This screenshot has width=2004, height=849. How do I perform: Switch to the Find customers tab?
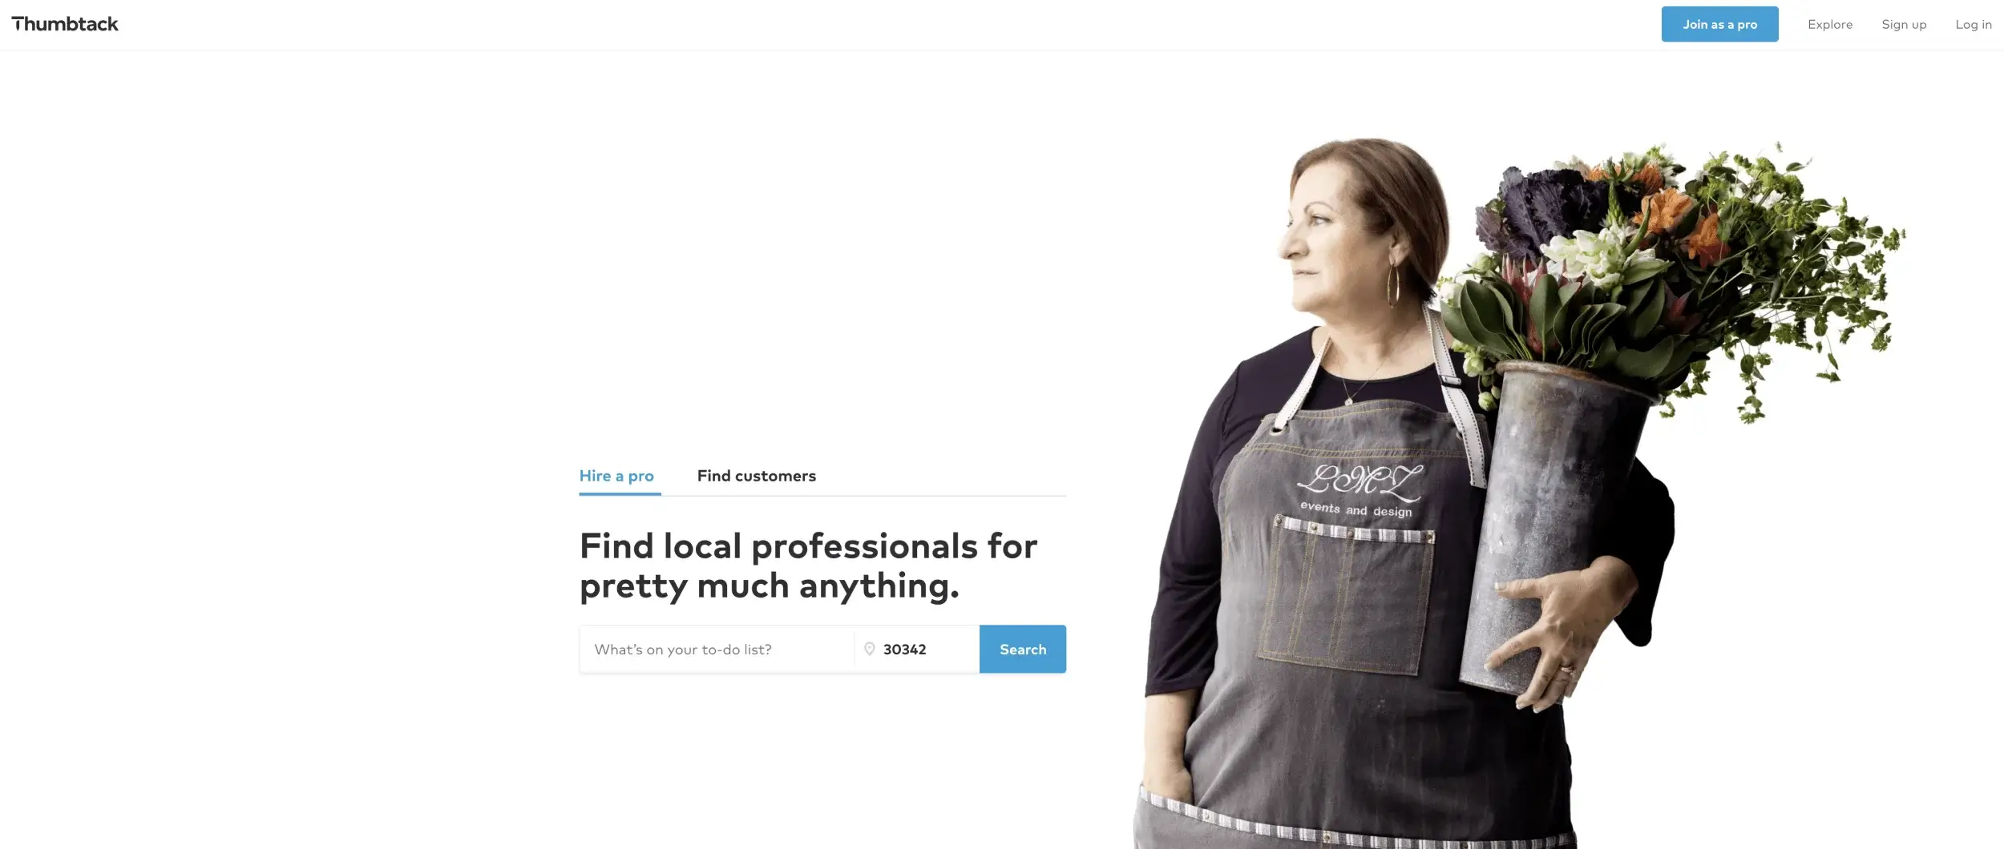(x=756, y=476)
